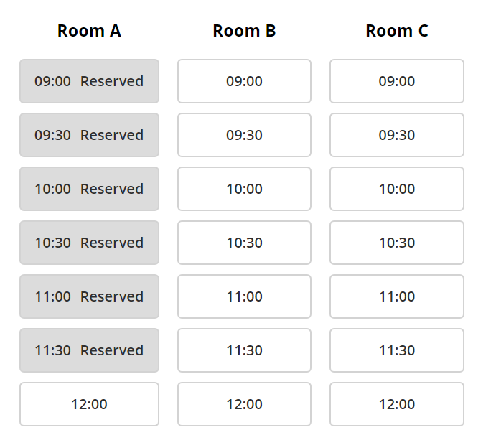
Task: Click the 12:00 slot in Room B
Action: point(244,403)
